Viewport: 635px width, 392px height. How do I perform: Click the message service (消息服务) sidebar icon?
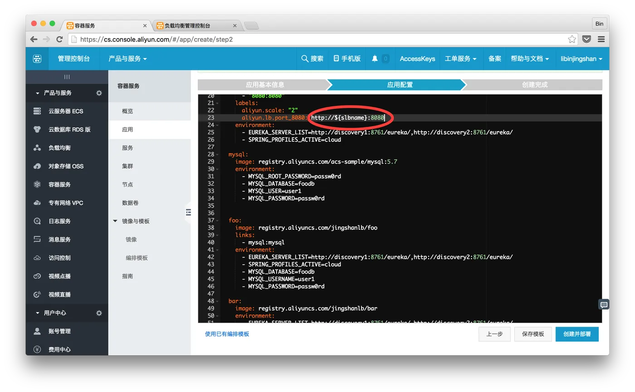pos(37,239)
